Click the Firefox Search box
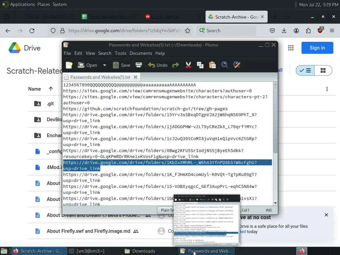This screenshot has height=255, width=340. click(x=226, y=31)
